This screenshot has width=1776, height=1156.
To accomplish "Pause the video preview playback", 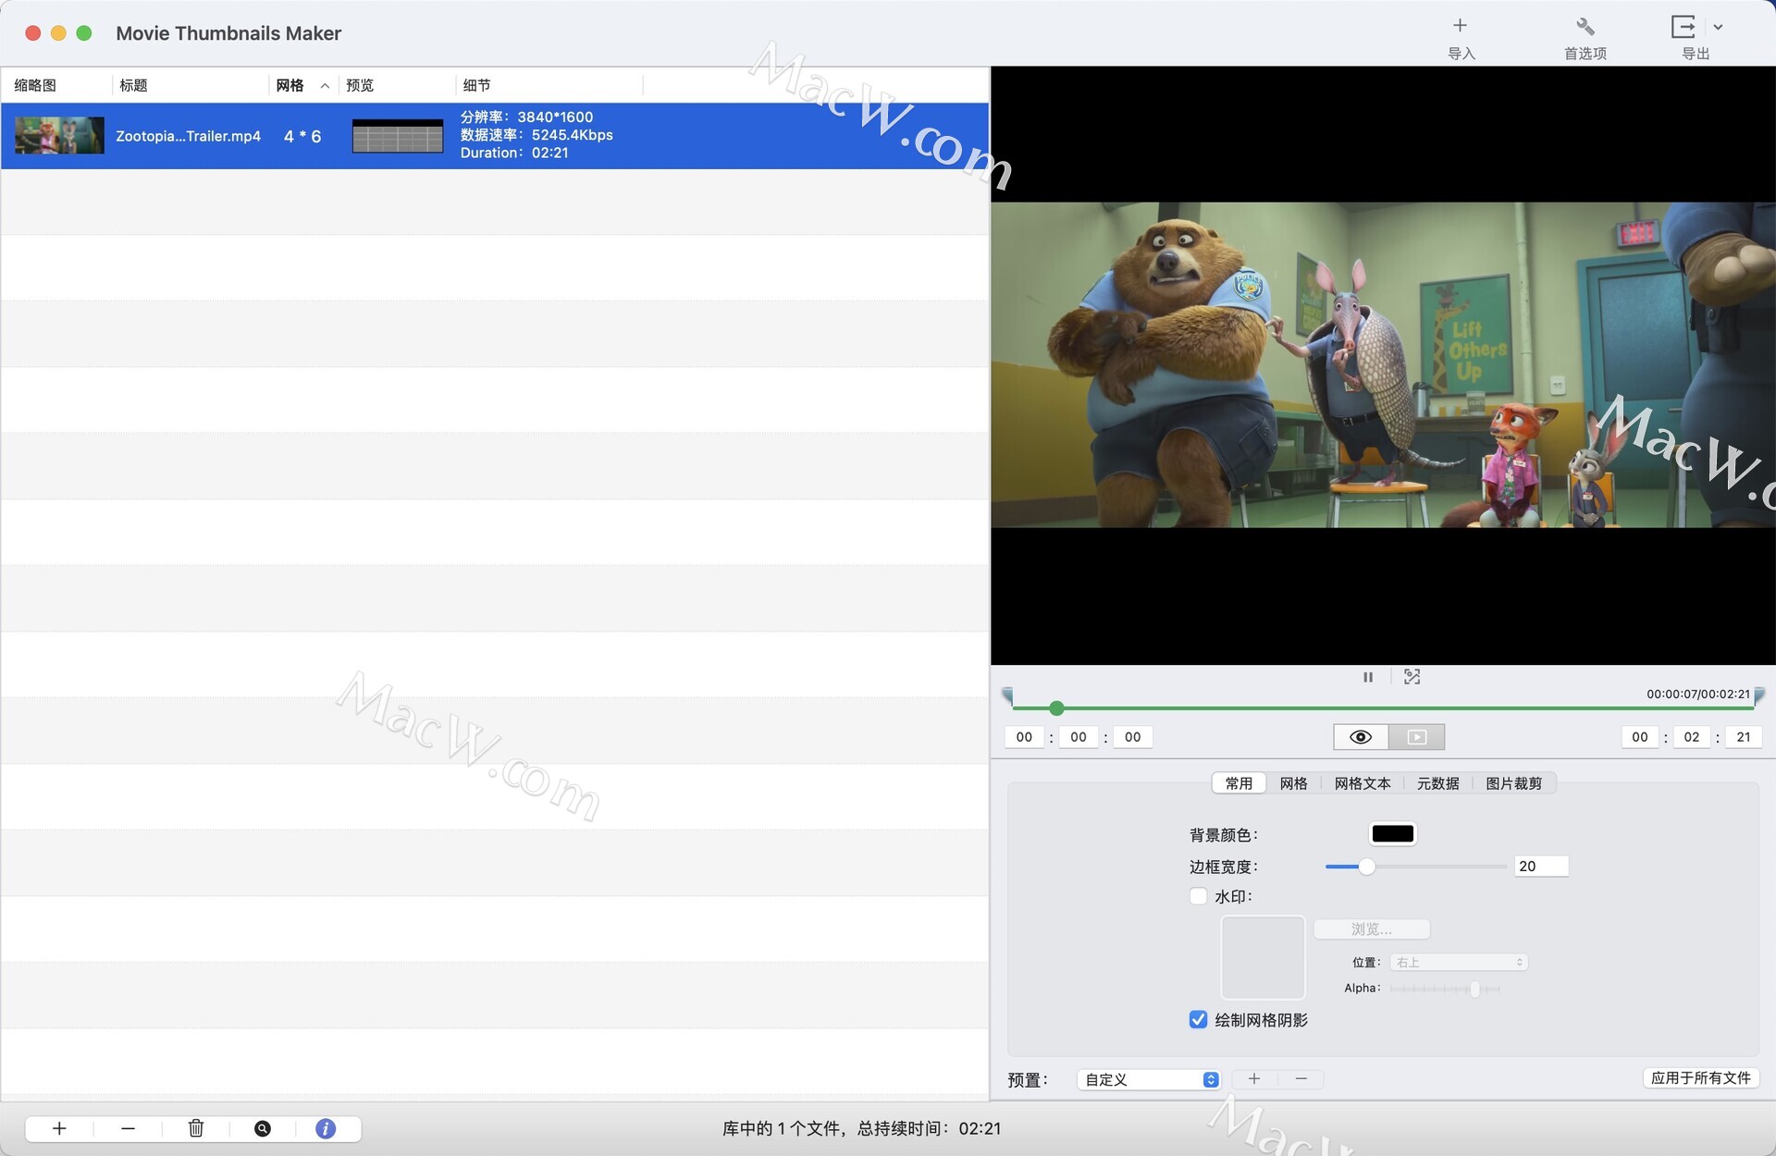I will (1368, 677).
